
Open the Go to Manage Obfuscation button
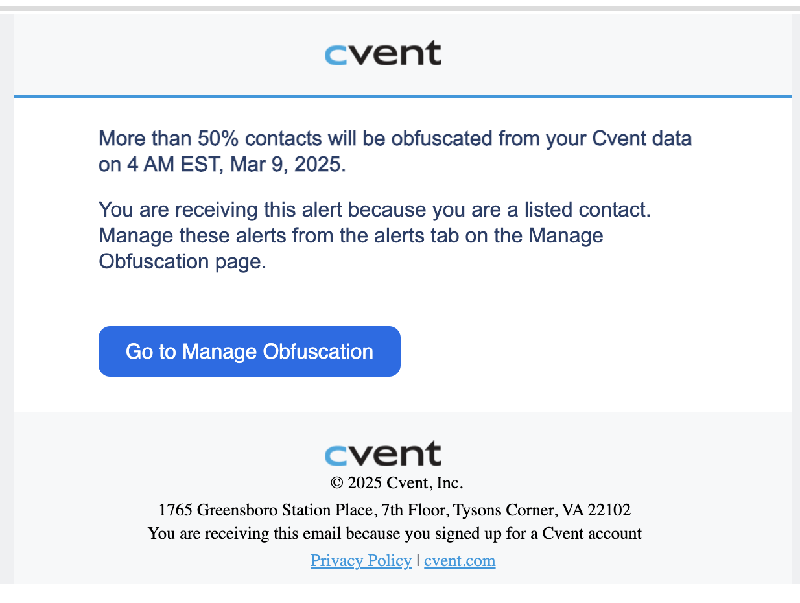250,351
